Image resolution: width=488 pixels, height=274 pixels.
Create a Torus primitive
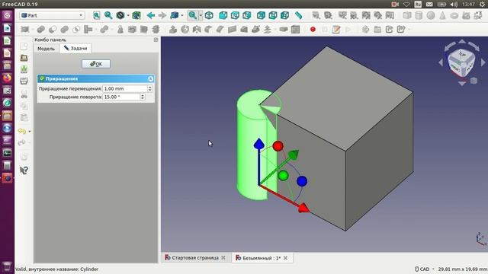(x=454, y=15)
